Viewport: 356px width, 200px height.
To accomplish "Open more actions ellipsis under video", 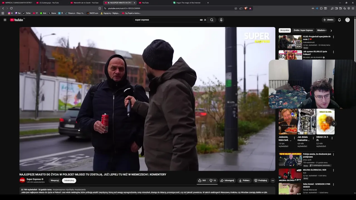I will [x=273, y=180].
